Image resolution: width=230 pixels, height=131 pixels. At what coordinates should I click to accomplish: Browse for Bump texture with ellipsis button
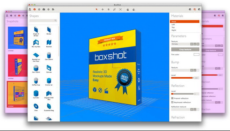(195, 70)
